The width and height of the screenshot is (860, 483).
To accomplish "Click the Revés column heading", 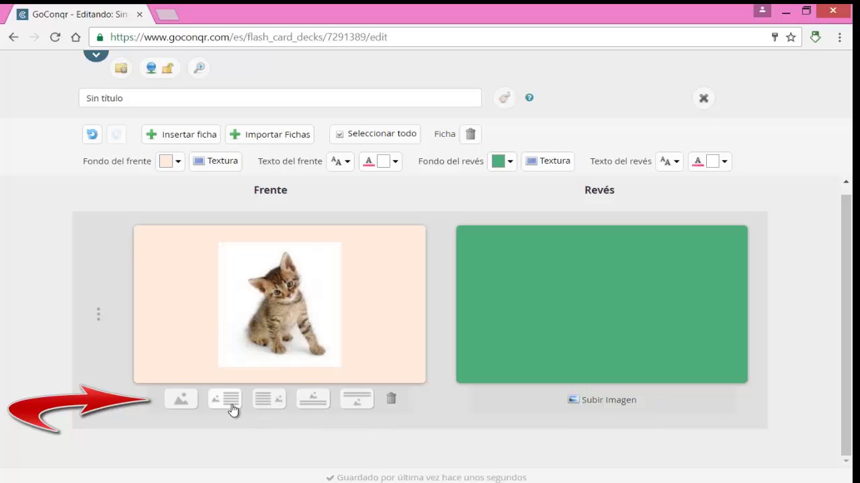I will pyautogui.click(x=599, y=190).
